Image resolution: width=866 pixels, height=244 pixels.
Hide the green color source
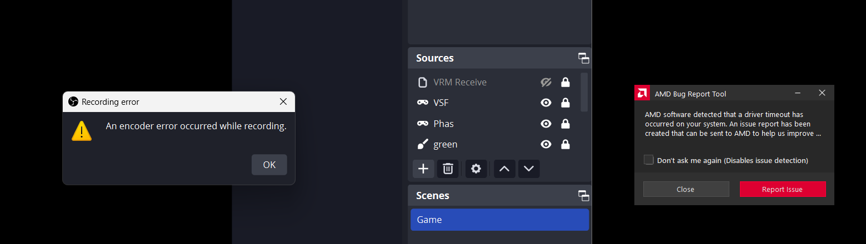546,144
